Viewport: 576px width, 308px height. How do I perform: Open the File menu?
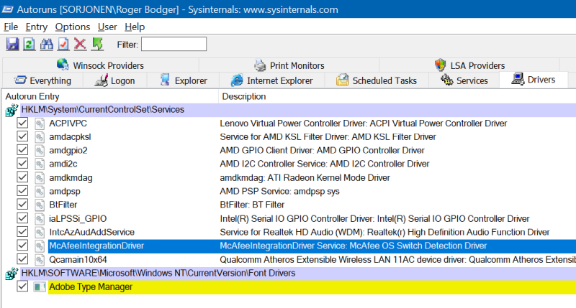click(11, 27)
